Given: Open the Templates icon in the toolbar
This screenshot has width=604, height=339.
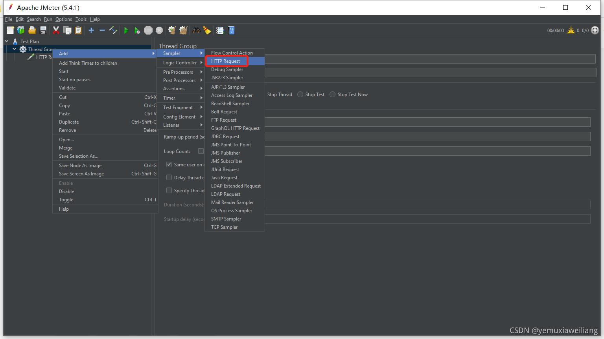Looking at the screenshot, I should [21, 30].
